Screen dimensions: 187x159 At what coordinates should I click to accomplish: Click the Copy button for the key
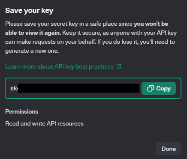(159, 88)
